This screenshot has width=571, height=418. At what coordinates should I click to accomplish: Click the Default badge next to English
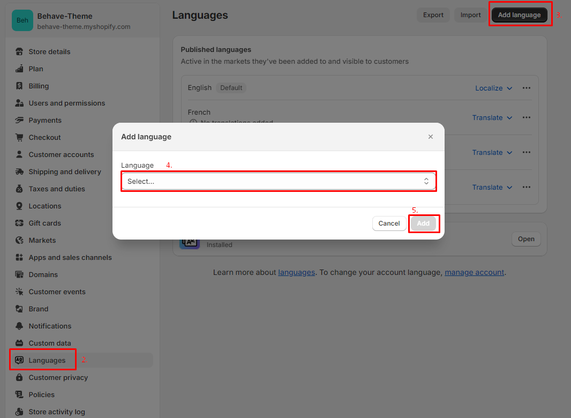(231, 88)
